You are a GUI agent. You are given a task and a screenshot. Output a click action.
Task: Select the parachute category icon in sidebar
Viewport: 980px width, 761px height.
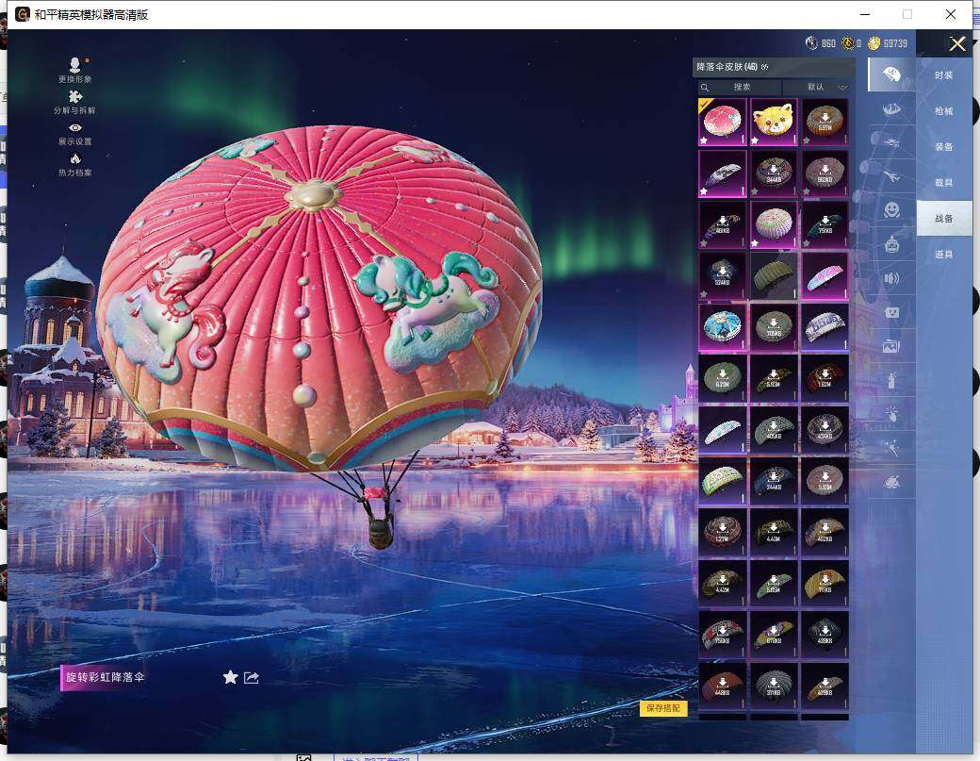(x=890, y=74)
